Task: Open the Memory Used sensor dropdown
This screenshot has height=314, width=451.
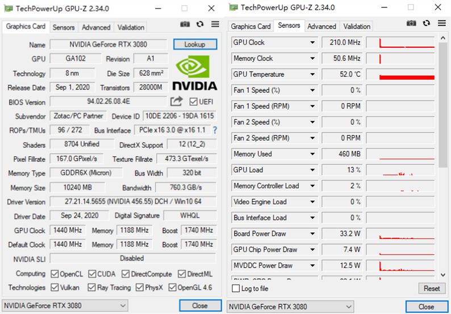Action: pos(312,154)
